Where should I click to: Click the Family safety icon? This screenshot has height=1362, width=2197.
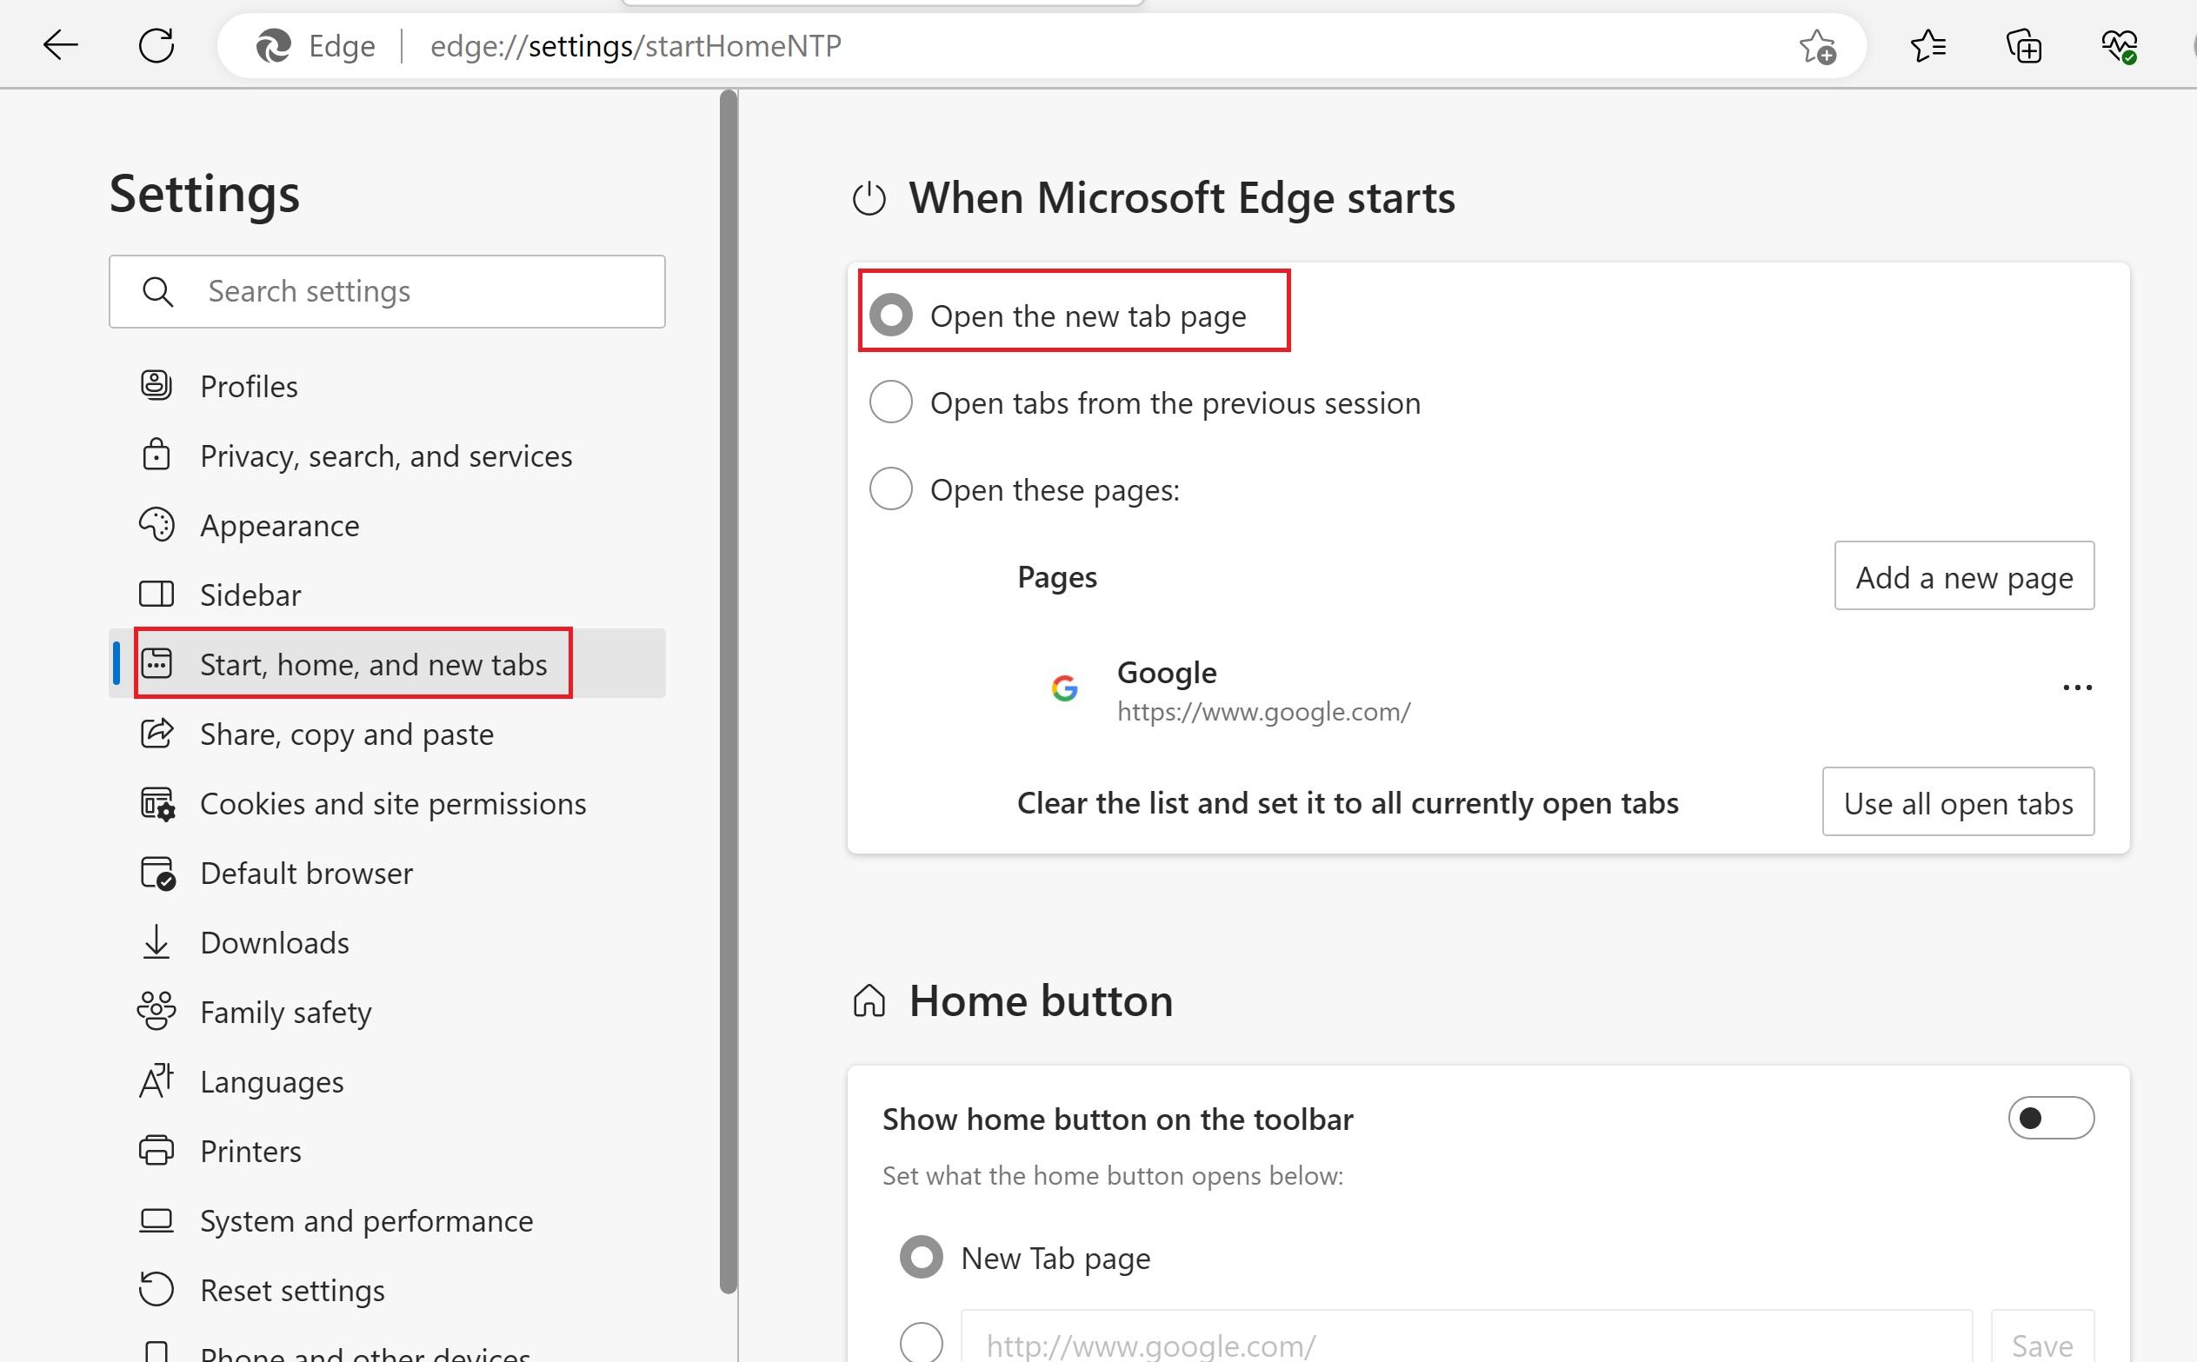156,1012
